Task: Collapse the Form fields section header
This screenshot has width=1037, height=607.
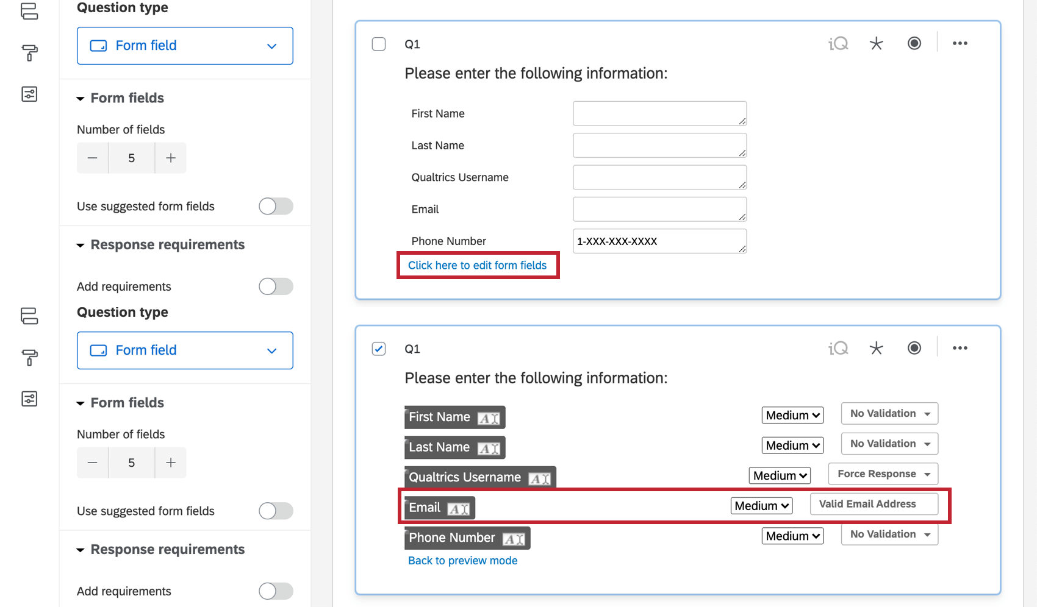Action: (x=81, y=98)
